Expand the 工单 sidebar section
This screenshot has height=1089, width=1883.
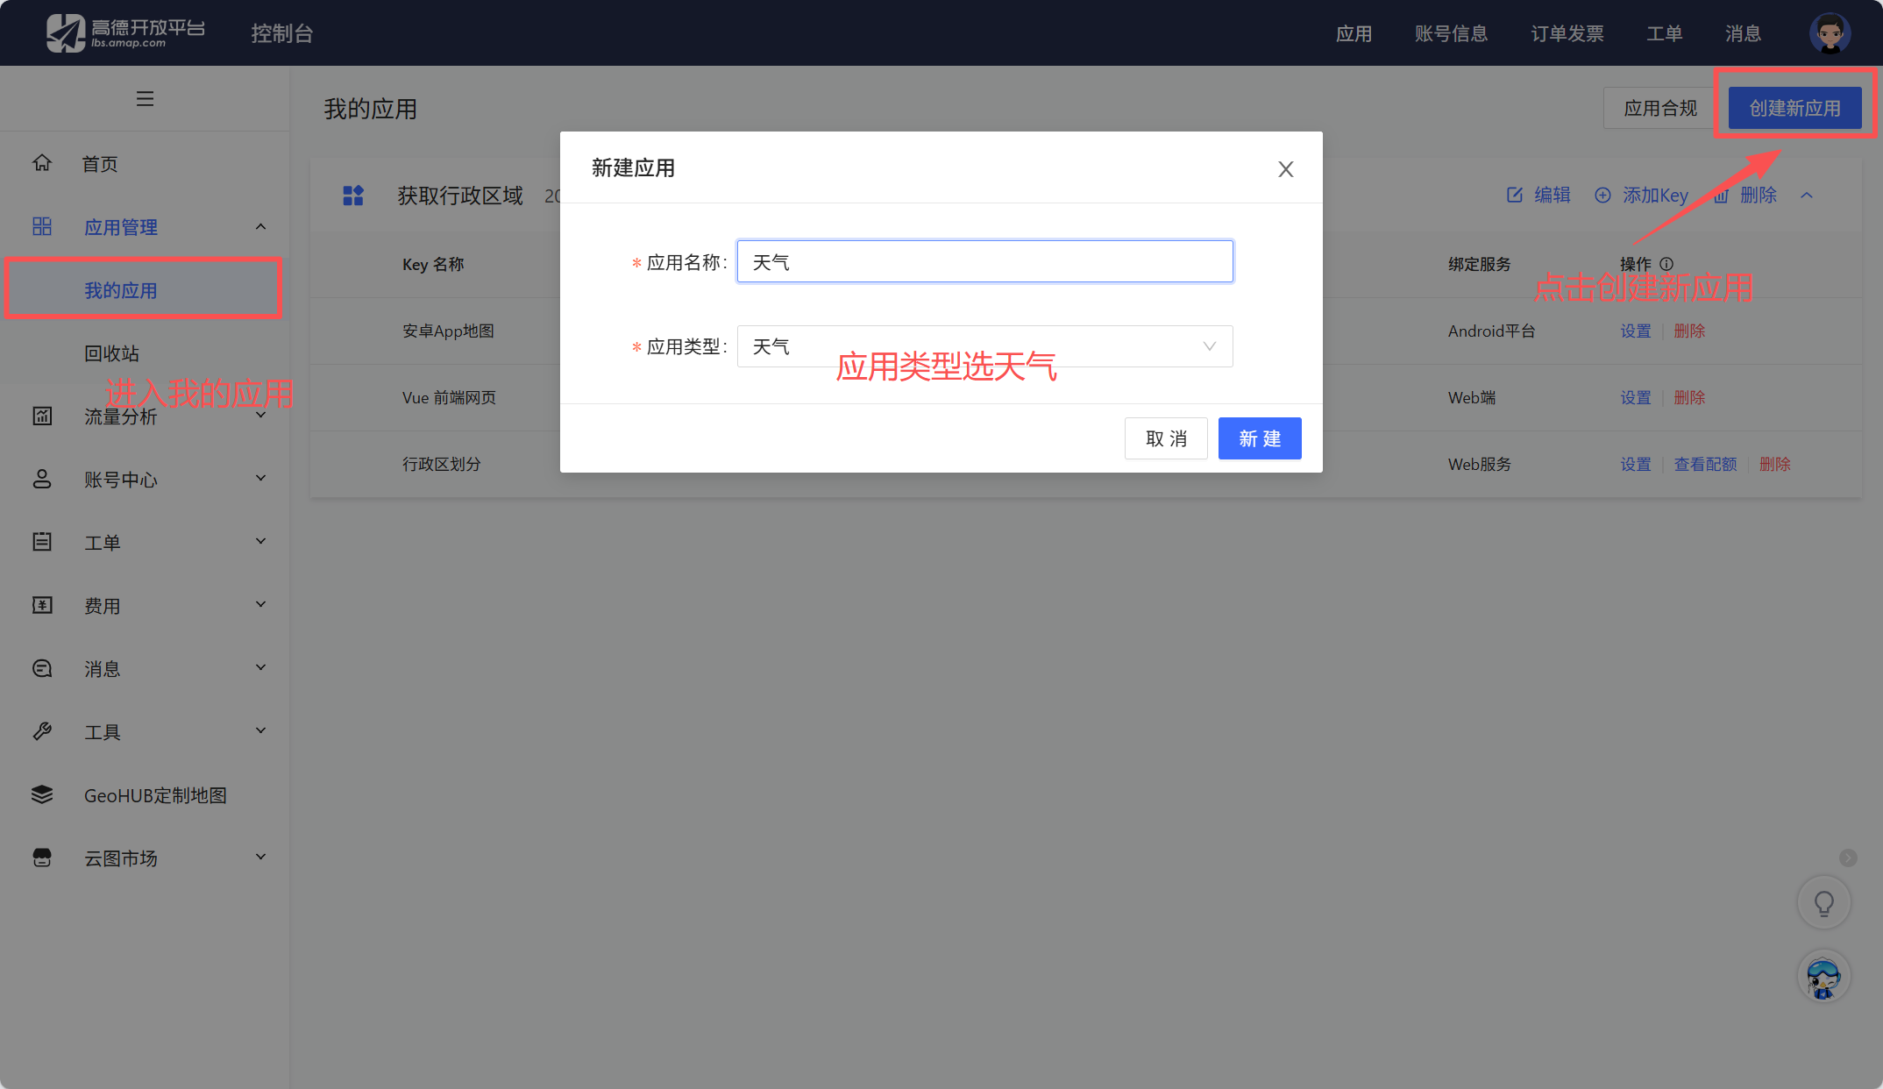pos(260,542)
